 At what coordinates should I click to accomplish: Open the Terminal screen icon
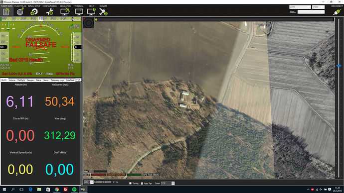pyautogui.click(x=79, y=11)
